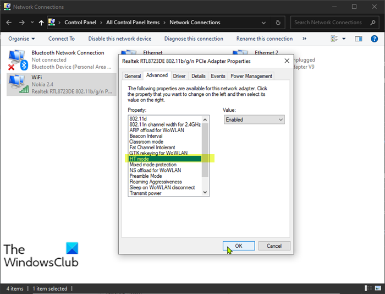
Task: Refresh the Network Connections view
Action: pyautogui.click(x=278, y=23)
